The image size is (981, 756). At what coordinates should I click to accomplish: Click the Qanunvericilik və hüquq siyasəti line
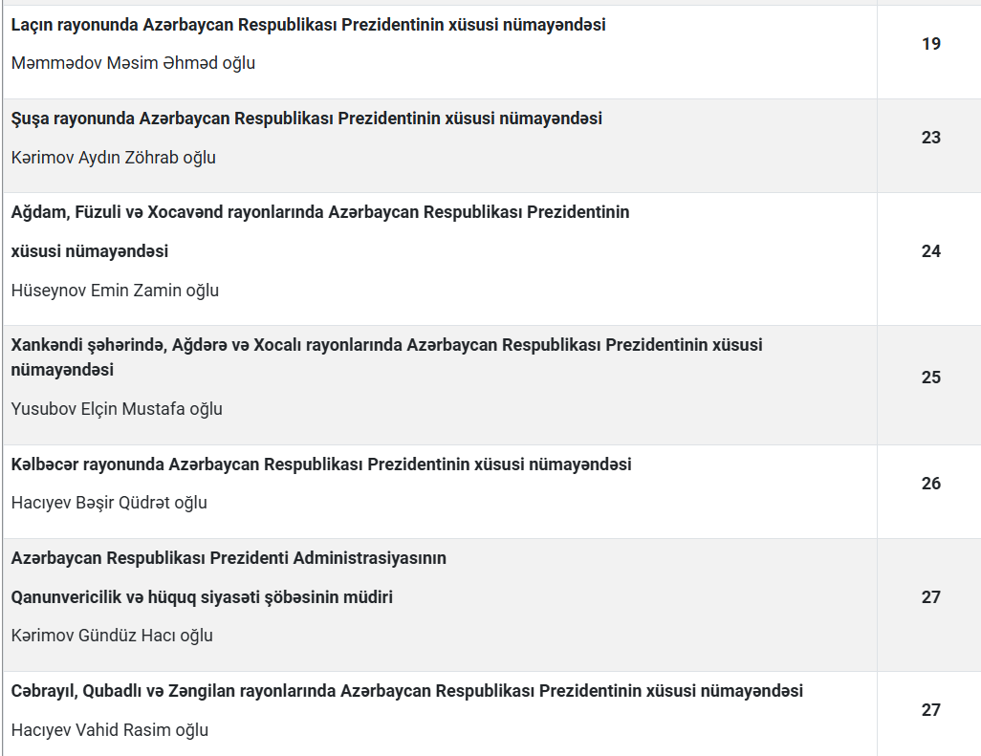[202, 597]
